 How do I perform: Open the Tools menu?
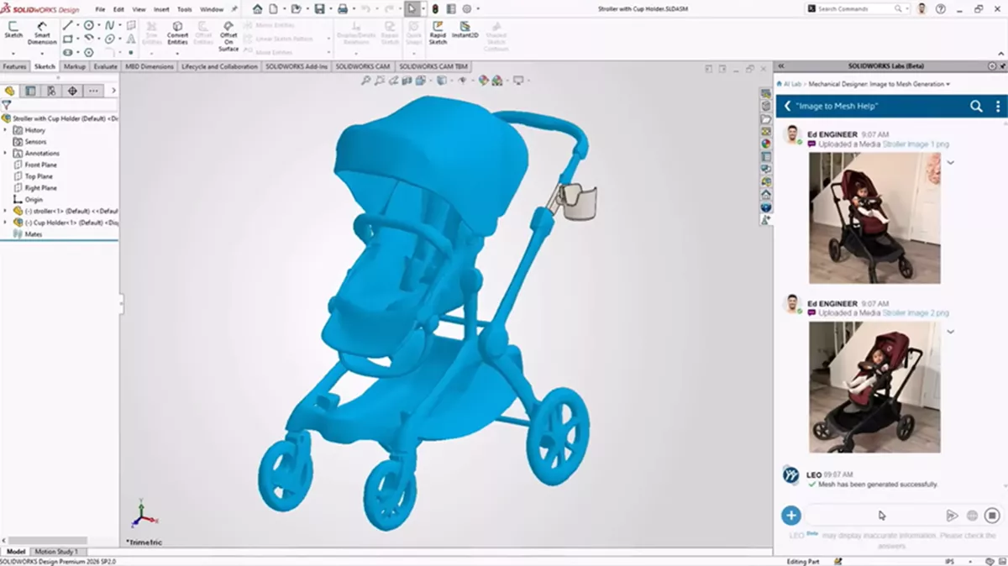coord(184,9)
